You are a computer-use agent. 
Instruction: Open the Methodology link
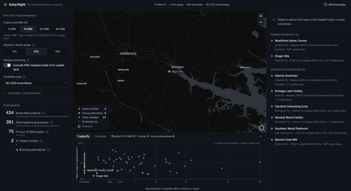(335, 4)
